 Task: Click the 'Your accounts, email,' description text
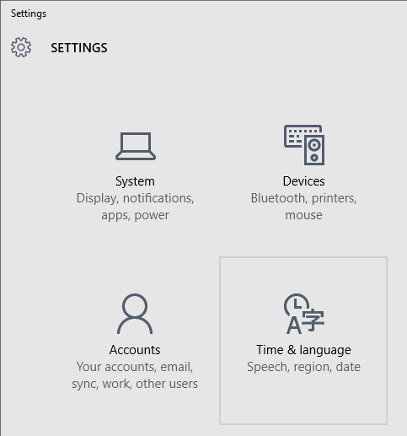point(135,367)
